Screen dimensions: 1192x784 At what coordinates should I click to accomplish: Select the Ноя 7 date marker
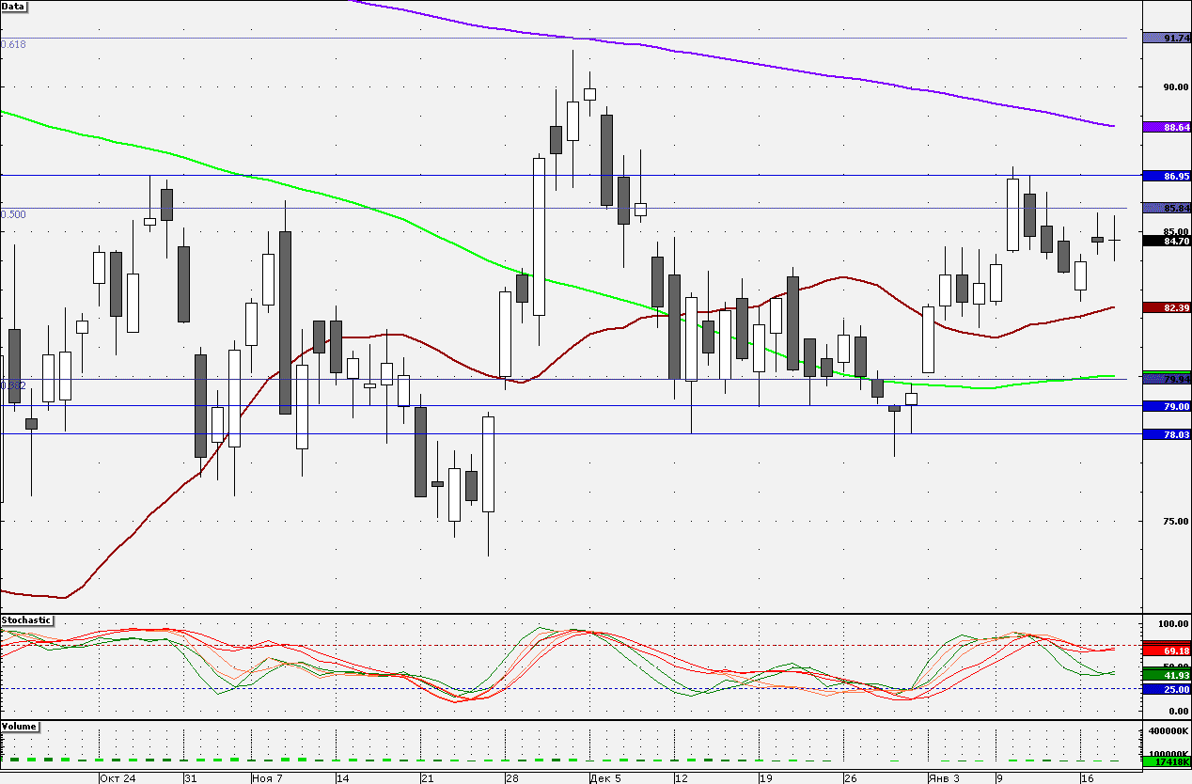[x=267, y=778]
